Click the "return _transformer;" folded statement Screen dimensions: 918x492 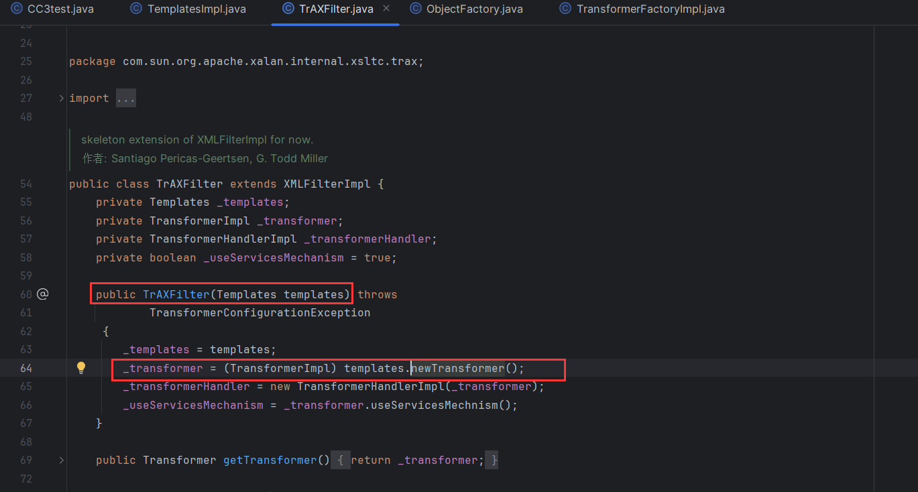(417, 460)
